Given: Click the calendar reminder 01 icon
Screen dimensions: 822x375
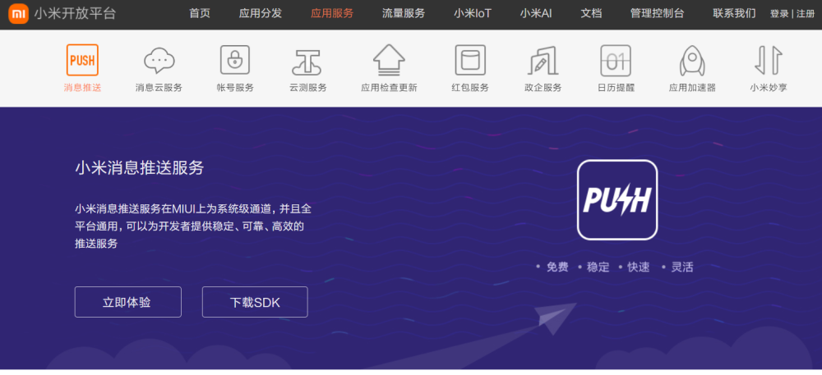Looking at the screenshot, I should (x=616, y=60).
